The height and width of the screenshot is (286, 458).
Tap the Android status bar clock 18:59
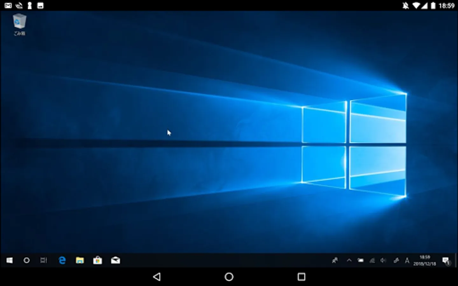[x=447, y=5]
